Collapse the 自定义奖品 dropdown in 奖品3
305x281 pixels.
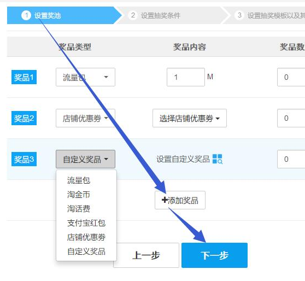point(85,159)
